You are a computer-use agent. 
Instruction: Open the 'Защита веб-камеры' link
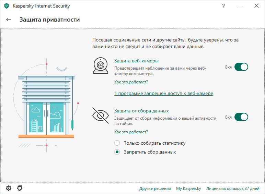tap(136, 61)
